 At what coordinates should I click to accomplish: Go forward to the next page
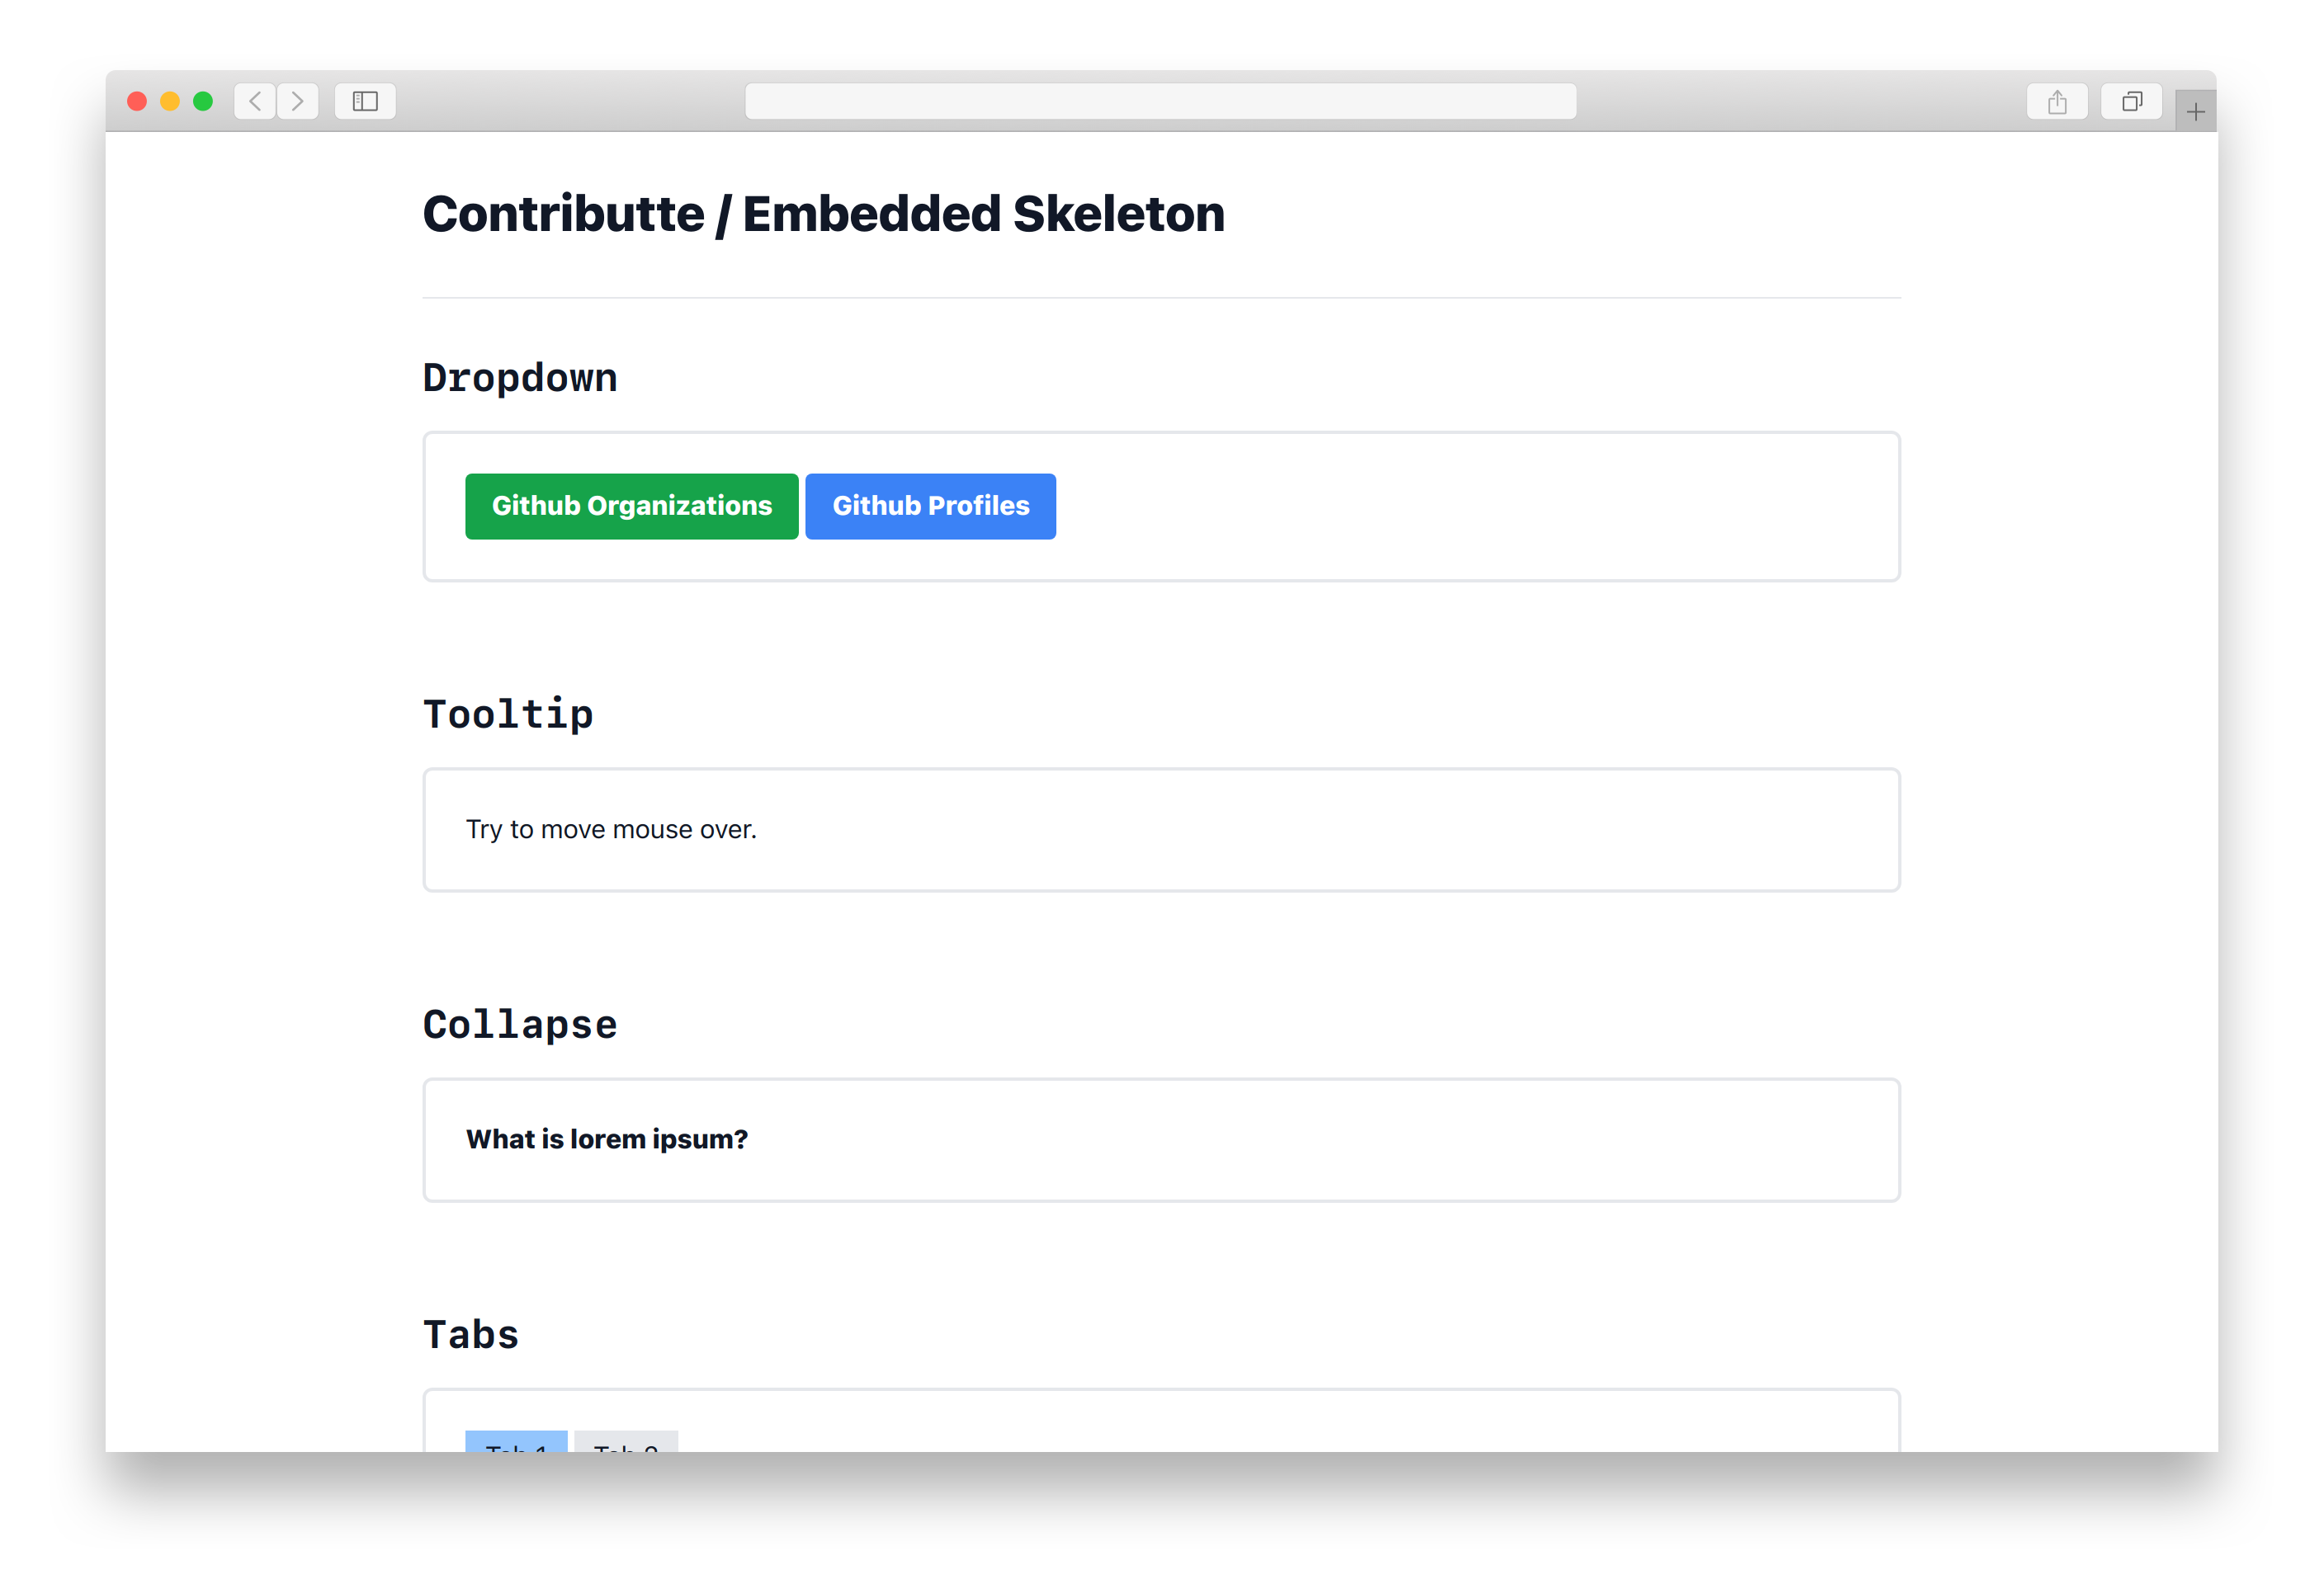point(297,101)
